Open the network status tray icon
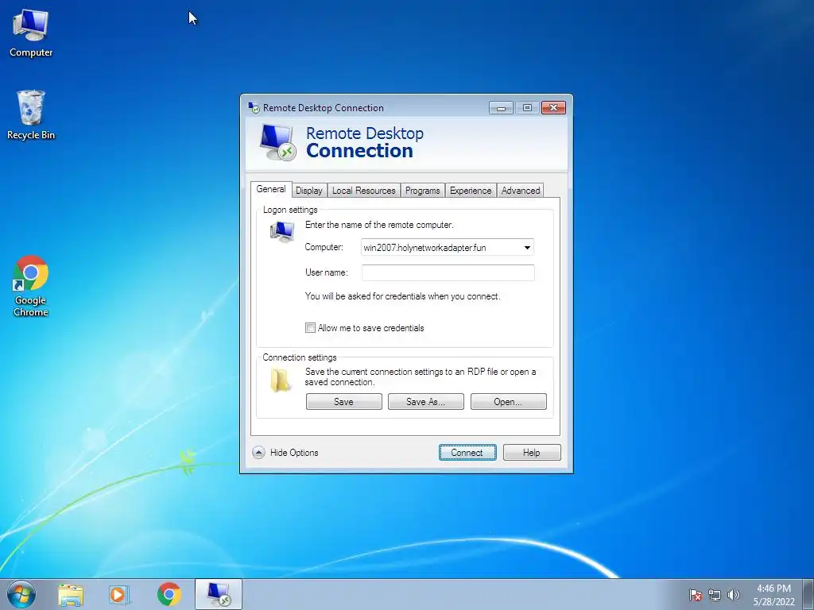The image size is (814, 610). coord(715,595)
